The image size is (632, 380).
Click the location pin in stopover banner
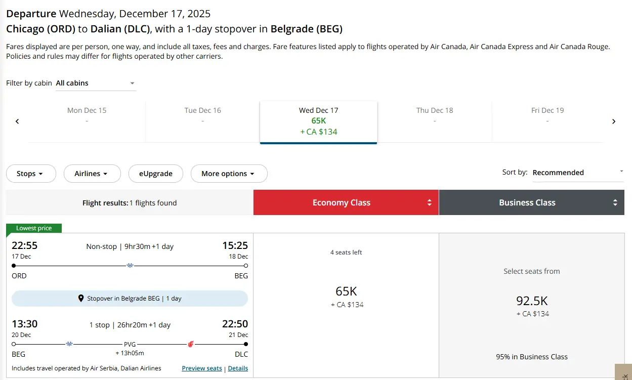coord(81,299)
